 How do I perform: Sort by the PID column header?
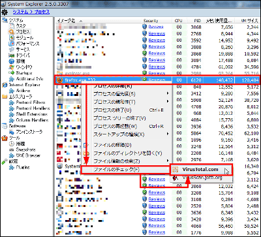[x=197, y=21]
